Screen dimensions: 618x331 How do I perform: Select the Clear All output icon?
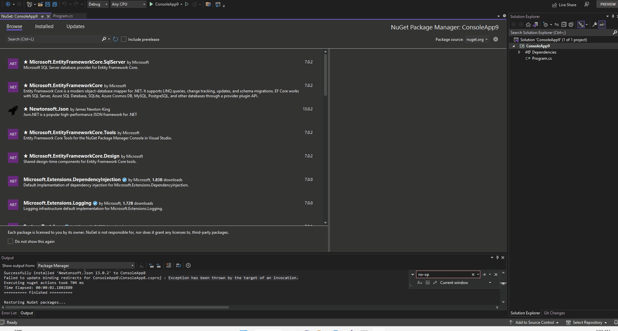(169, 265)
